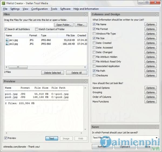Open the View menu

coord(25,9)
